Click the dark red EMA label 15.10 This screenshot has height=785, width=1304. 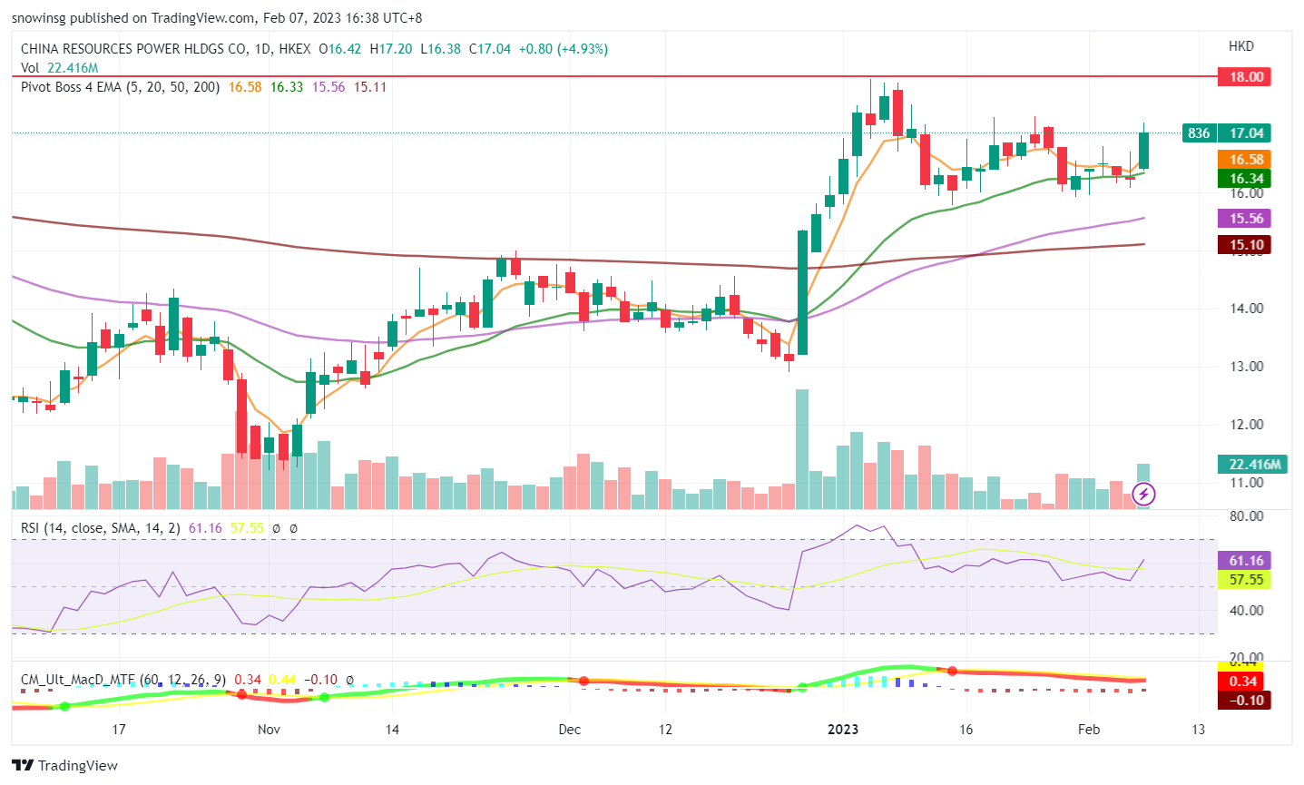pyautogui.click(x=1245, y=245)
